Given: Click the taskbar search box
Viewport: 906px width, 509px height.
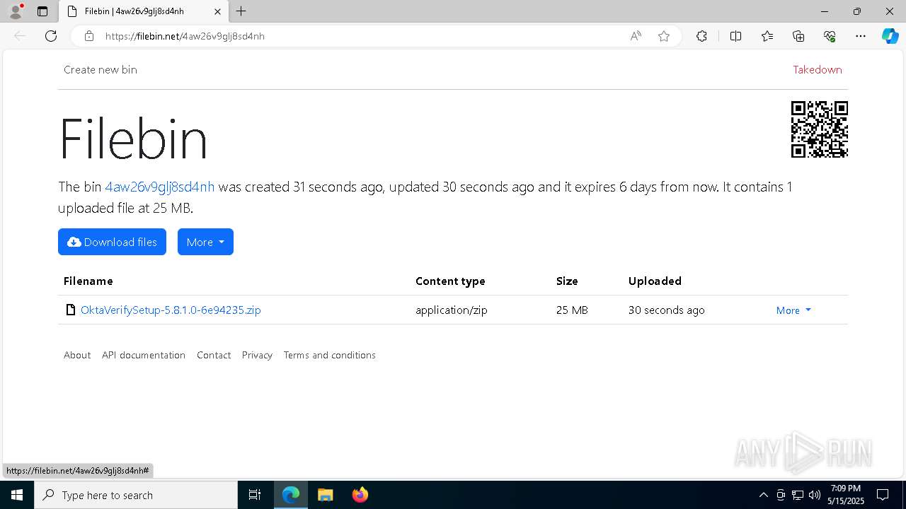Looking at the screenshot, I should coord(136,495).
